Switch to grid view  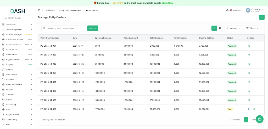pos(220,28)
